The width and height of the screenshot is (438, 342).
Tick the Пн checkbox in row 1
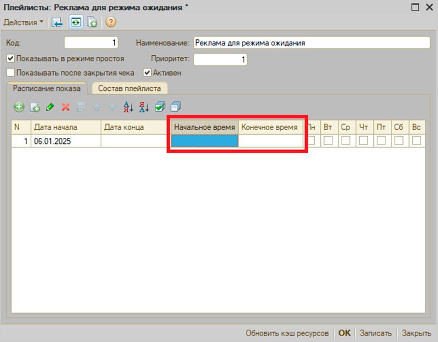pyautogui.click(x=311, y=141)
